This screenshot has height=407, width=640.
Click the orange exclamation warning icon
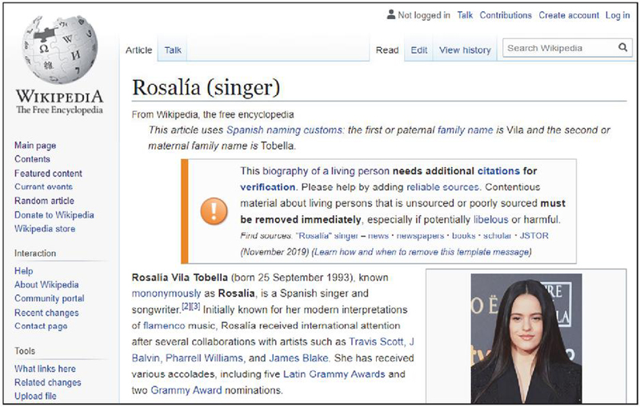coord(214,211)
